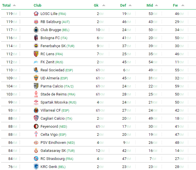Click the Fenerbahçe SK badge
196x170 pixels.
[36, 46]
